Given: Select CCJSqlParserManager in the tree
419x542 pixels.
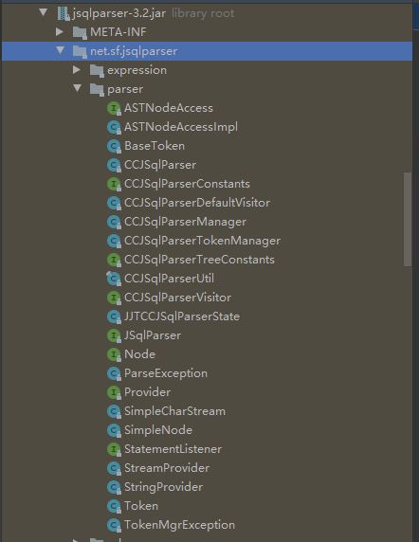Looking at the screenshot, I should pos(185,222).
